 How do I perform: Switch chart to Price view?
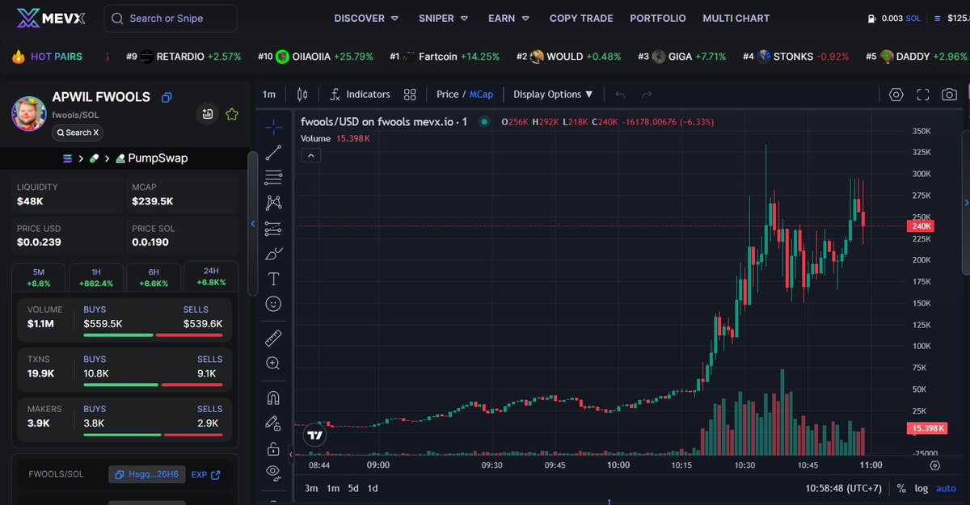coord(448,95)
